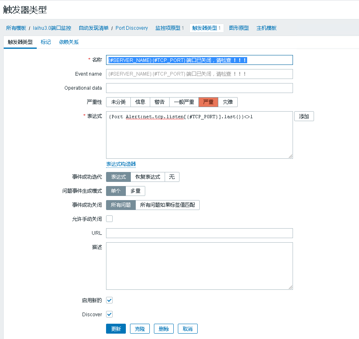Go to 所有模板 breadcrumb link
Screen dimensions: 359x339
(x=16, y=28)
